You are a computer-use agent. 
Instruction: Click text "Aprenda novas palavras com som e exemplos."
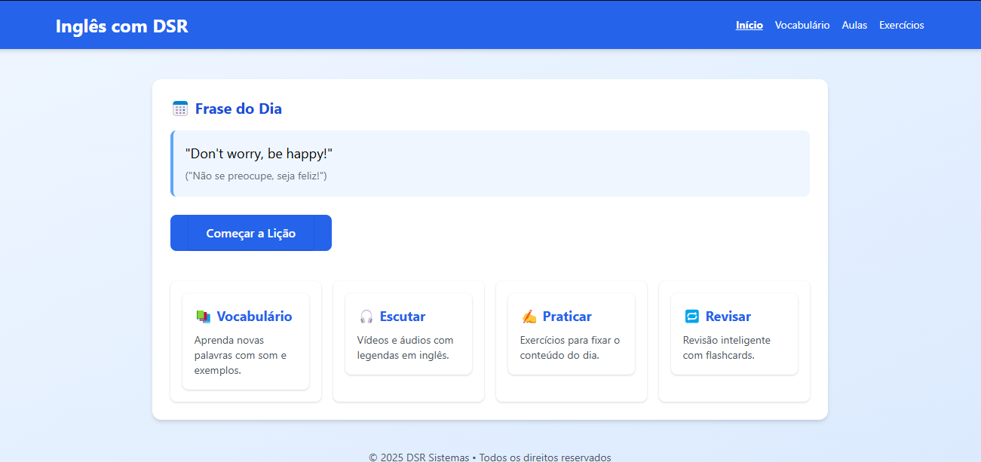[241, 355]
